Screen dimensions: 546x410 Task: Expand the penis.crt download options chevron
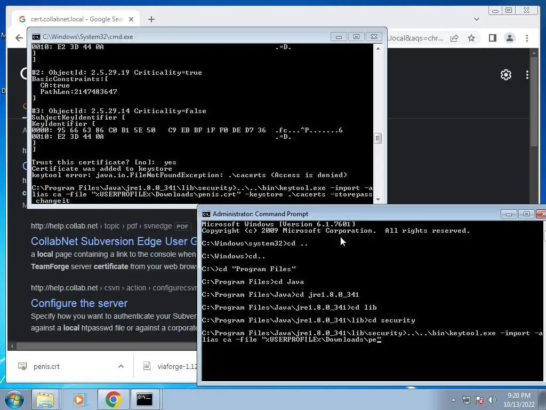(x=121, y=366)
